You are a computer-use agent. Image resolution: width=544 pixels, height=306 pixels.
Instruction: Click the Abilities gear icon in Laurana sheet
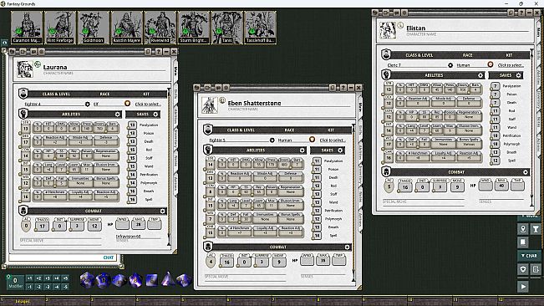point(118,115)
